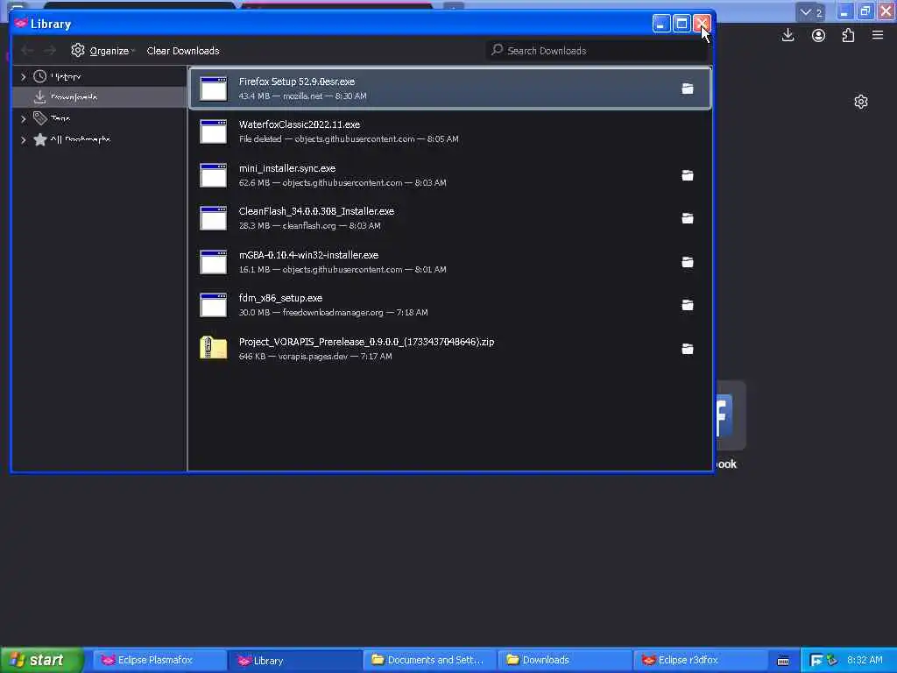Expand the History tree node

[x=24, y=77]
